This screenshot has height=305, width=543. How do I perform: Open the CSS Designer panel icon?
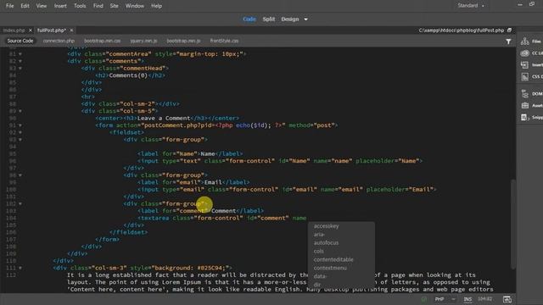tap(525, 76)
